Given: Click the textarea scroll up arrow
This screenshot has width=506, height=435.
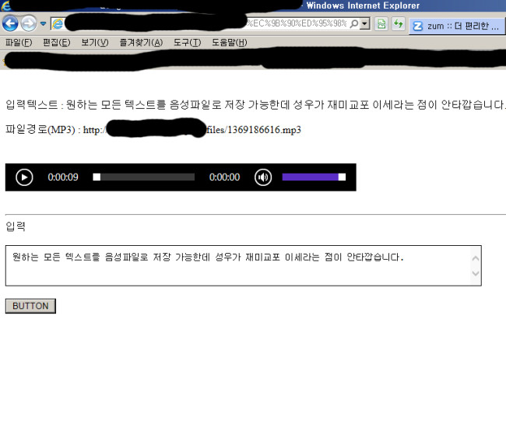Looking at the screenshot, I should click(476, 258).
